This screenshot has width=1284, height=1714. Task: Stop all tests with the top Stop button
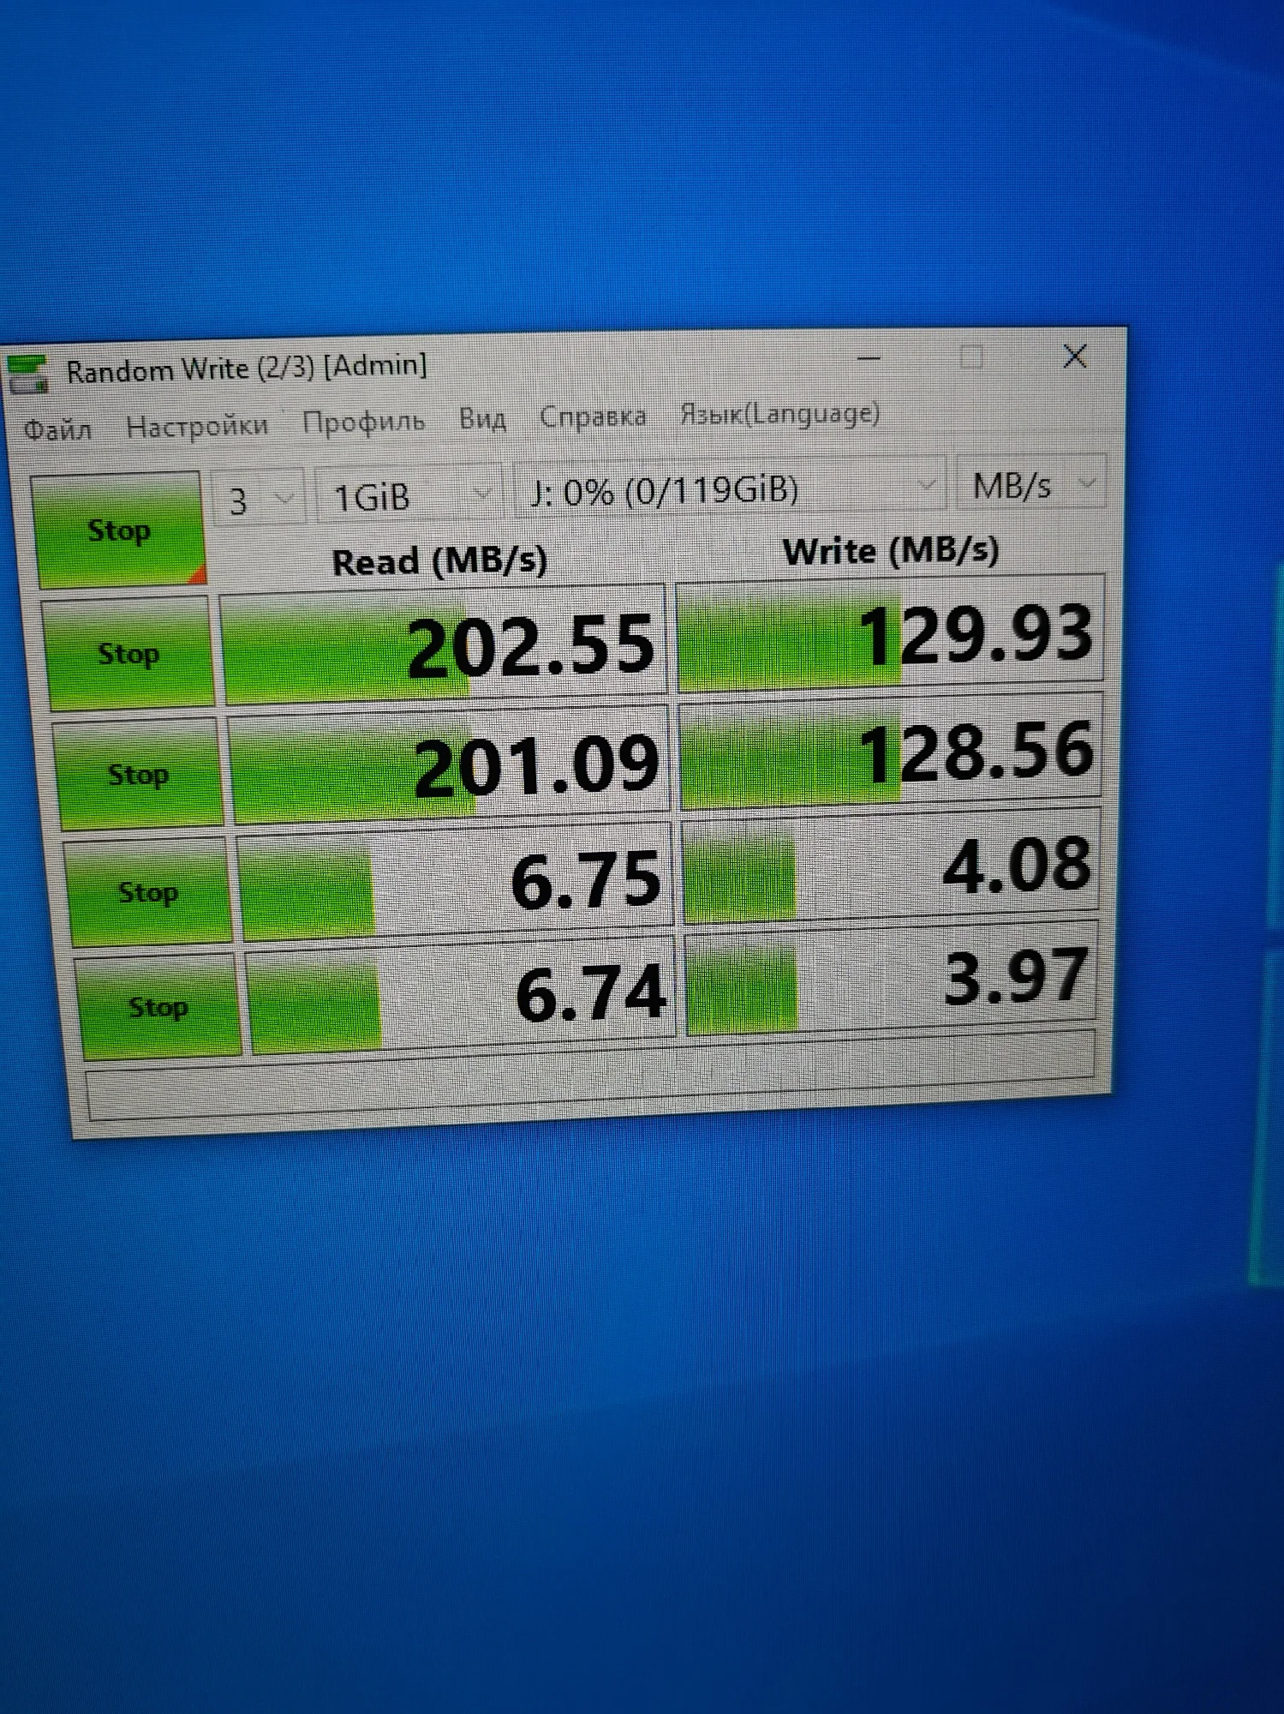(118, 530)
